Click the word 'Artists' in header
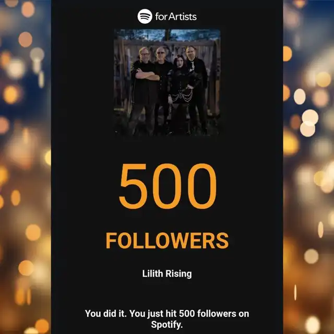Viewport: 334px width, 334px height. click(182, 17)
